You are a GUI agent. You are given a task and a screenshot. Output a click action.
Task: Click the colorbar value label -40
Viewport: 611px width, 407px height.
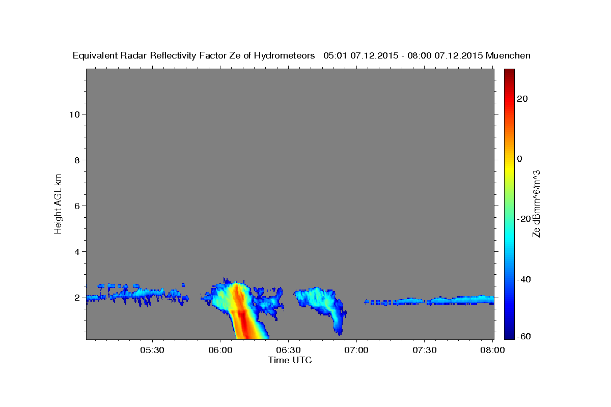523,279
